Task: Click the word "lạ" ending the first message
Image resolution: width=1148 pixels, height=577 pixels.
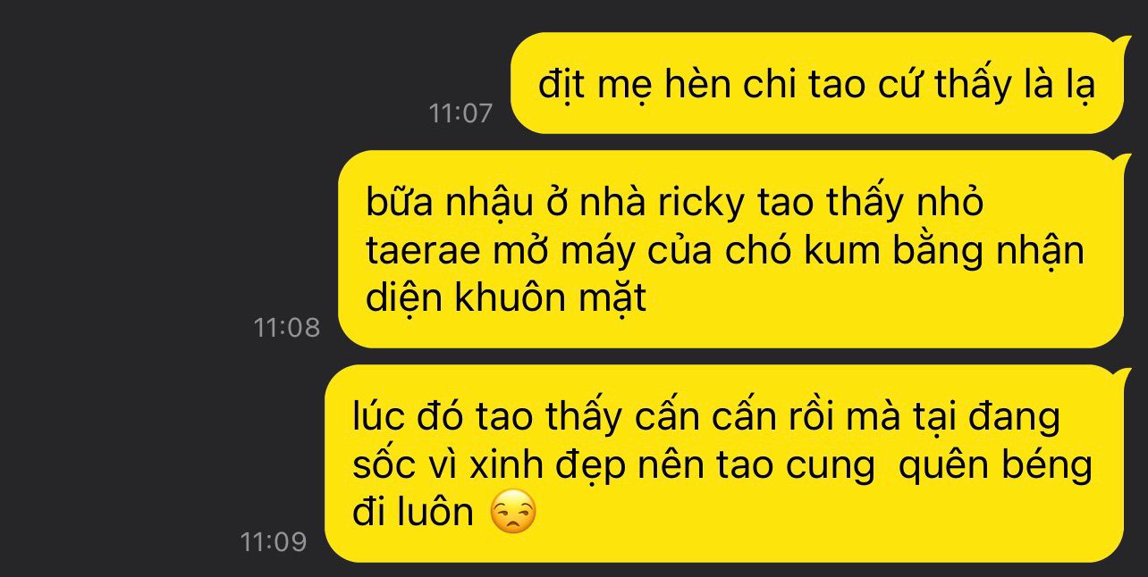Action: [x=1078, y=87]
